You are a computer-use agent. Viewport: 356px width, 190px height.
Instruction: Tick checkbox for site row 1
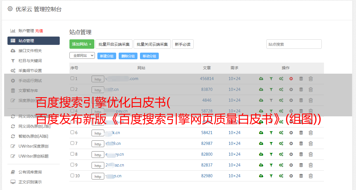[x=72, y=78]
